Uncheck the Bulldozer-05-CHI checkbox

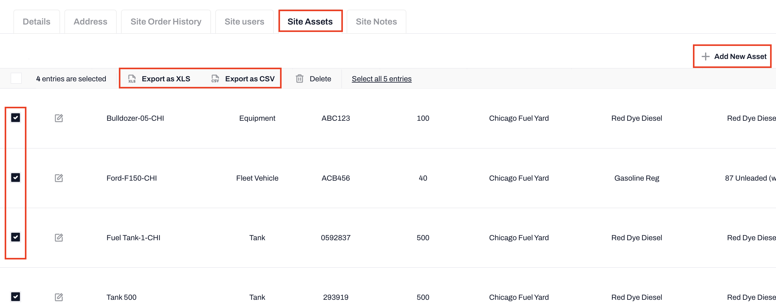16,118
